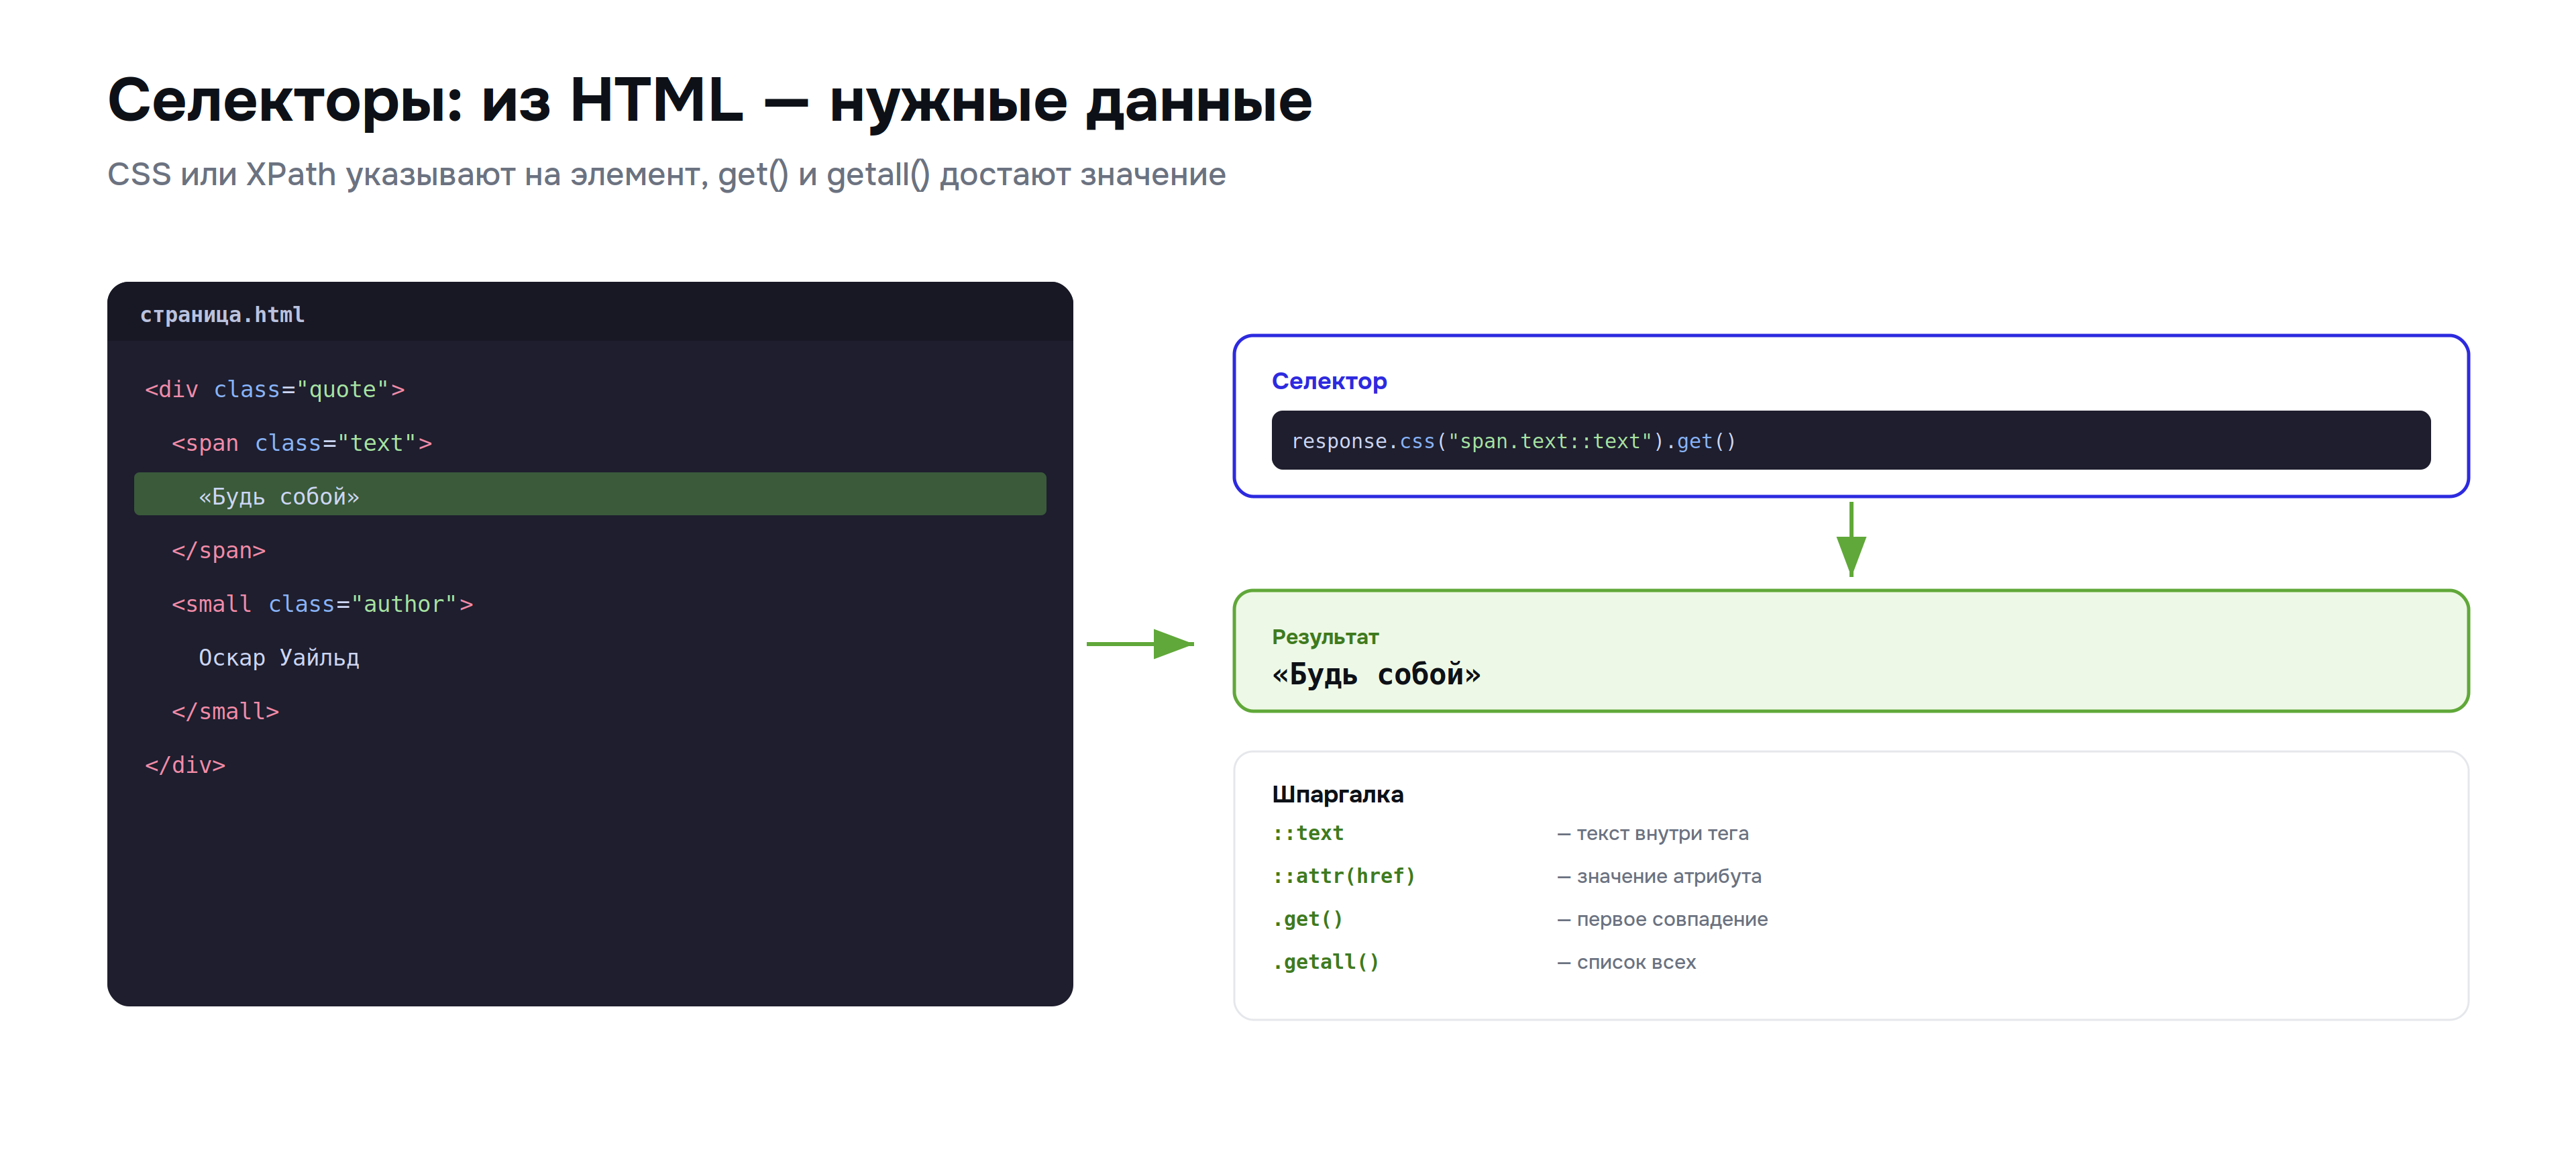Click the closing </span> tag line
The image size is (2576, 1154).
pos(218,550)
